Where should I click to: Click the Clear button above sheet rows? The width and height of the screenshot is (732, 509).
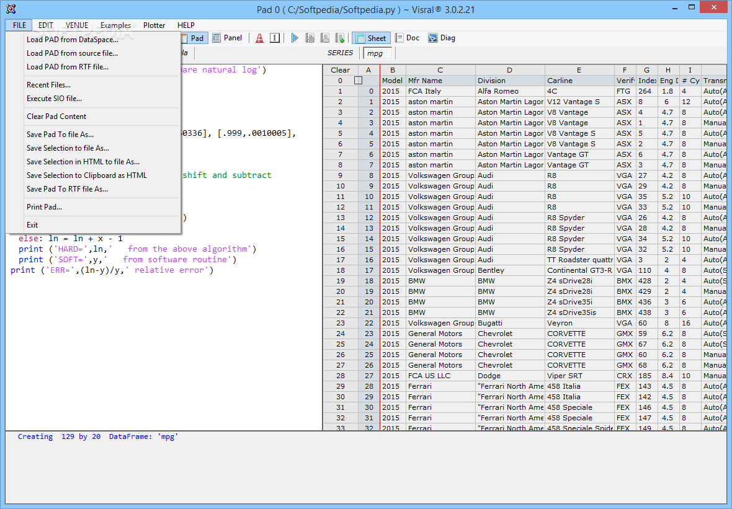click(x=341, y=70)
